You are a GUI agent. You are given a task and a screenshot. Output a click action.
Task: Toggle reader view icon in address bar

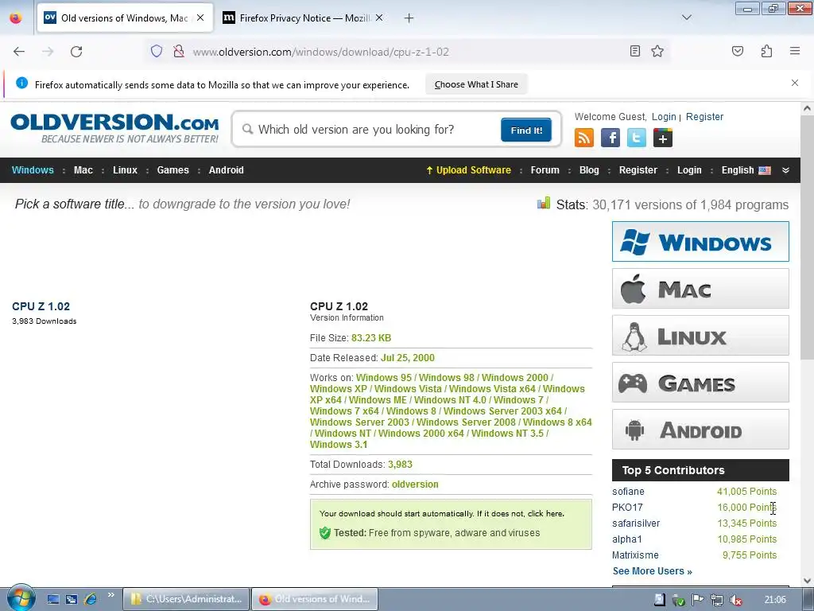634,51
